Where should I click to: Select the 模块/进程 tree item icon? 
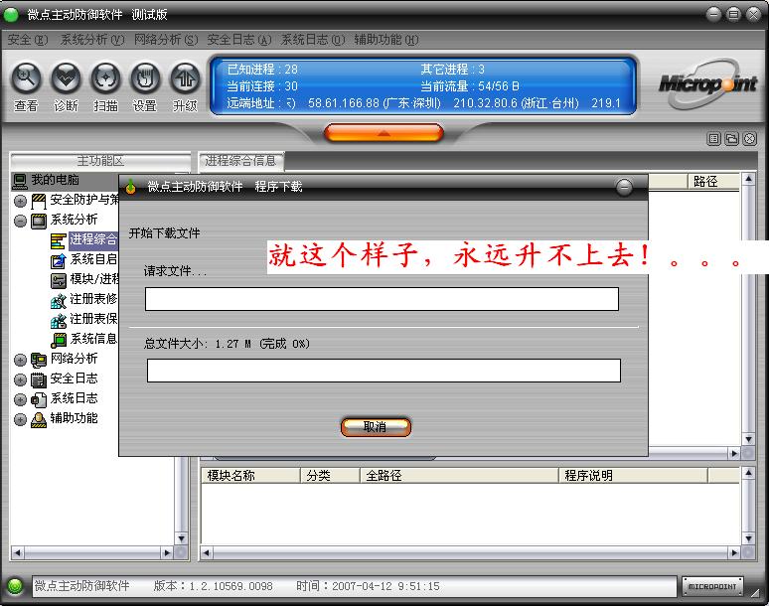[59, 280]
